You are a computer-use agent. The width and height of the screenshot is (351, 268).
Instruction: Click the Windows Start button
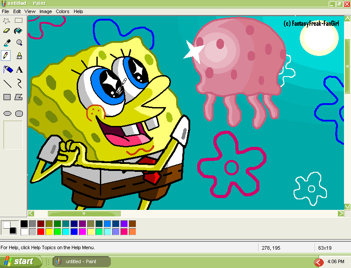tap(19, 261)
